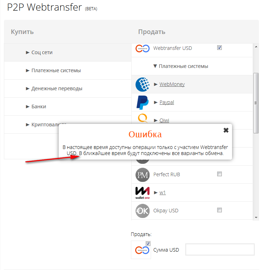This screenshot has height=270, width=260.
Task: Uncheck the Webtransfer USD checkbox
Action: click(x=219, y=48)
